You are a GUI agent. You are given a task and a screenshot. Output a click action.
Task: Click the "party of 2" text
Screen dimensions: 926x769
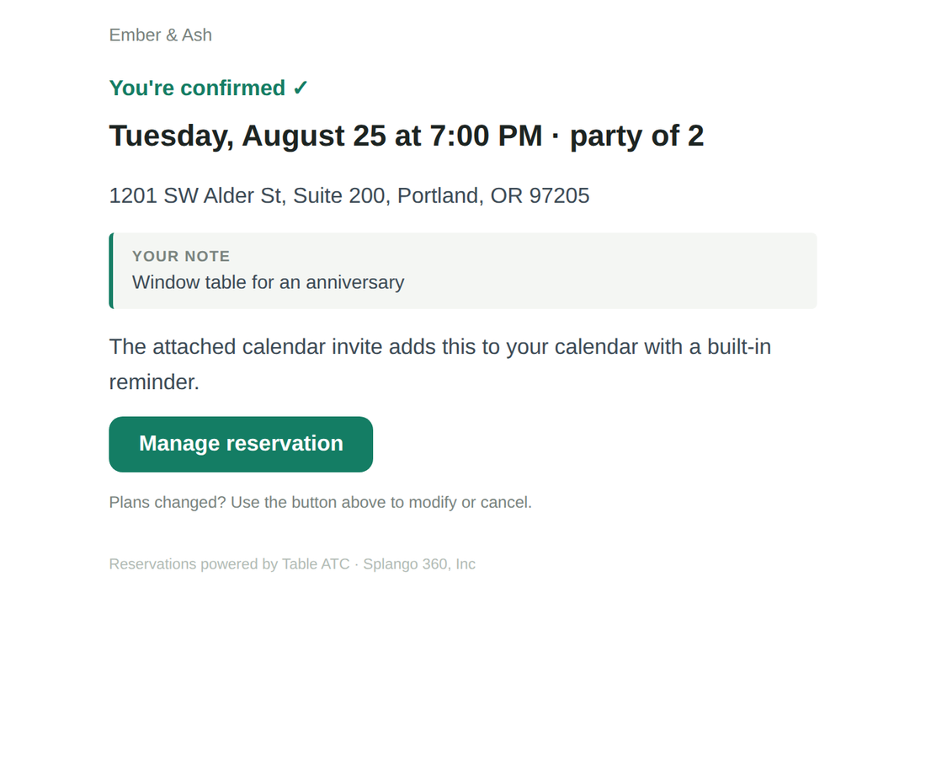pos(636,136)
